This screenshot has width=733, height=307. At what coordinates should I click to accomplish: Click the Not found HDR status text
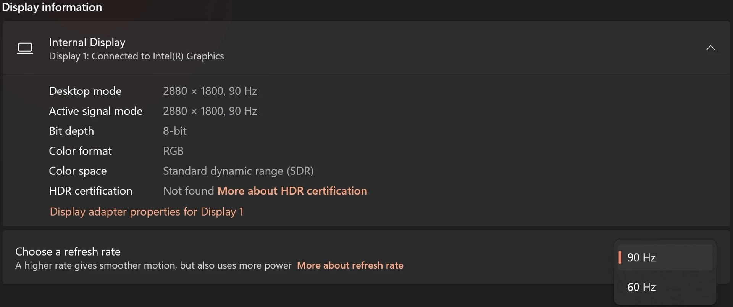tap(188, 191)
